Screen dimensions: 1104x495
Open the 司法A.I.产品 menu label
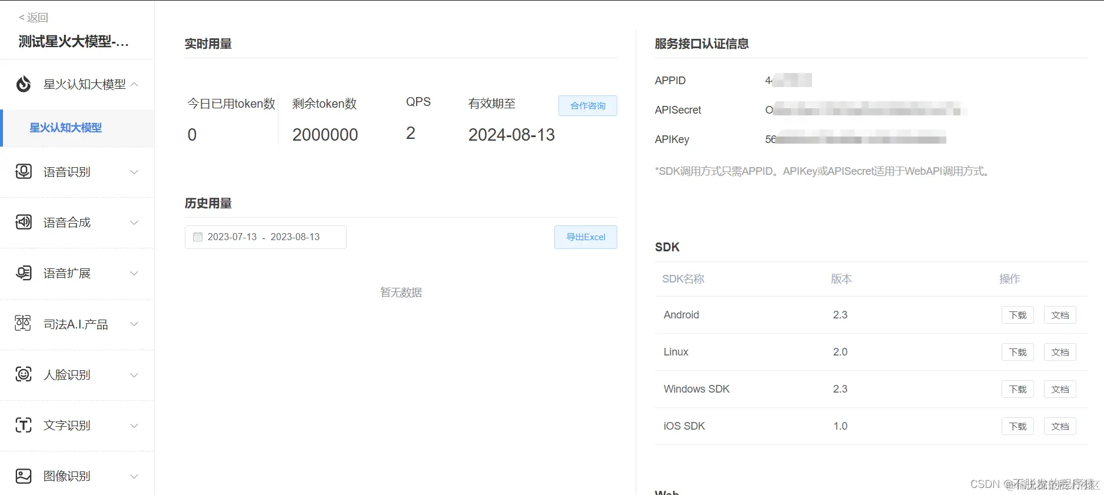(x=76, y=324)
